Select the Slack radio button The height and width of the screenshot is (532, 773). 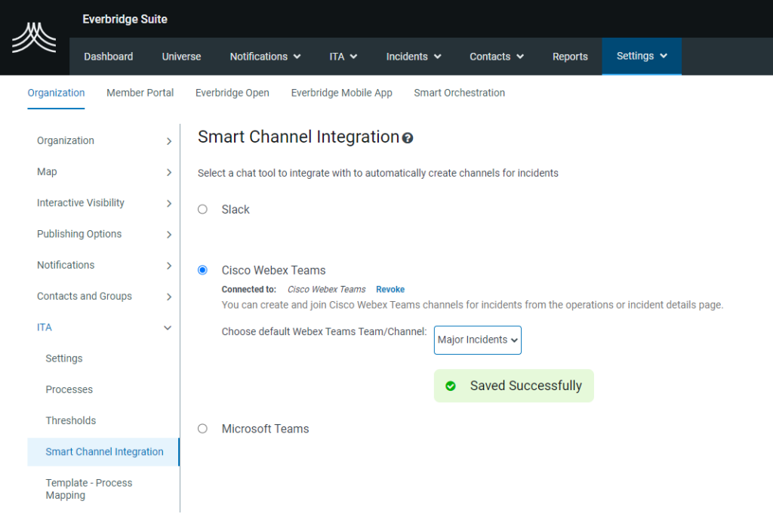202,209
